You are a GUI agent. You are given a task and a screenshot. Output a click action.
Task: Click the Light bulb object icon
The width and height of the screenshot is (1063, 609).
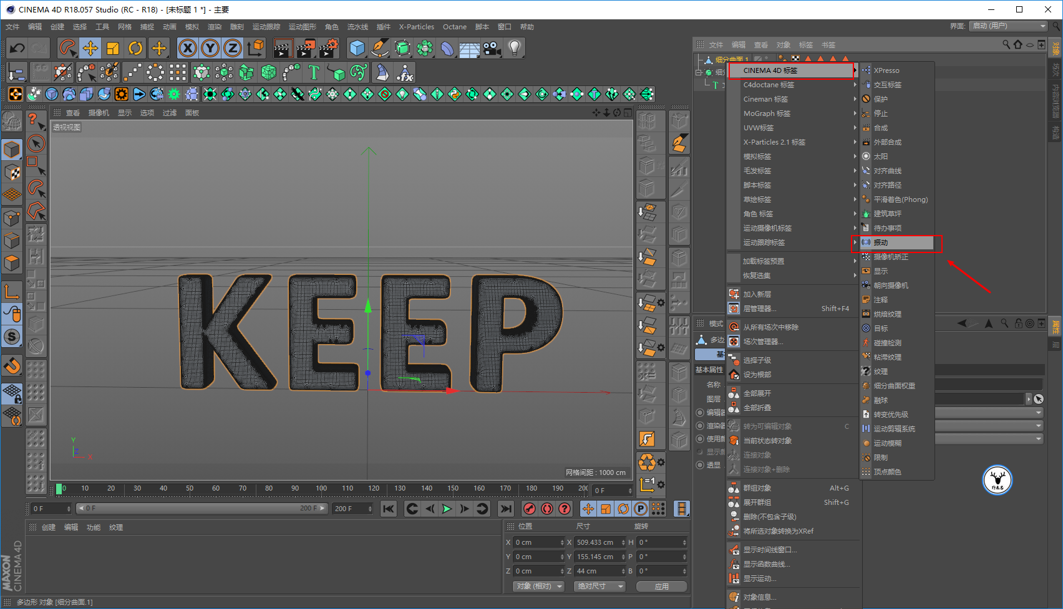point(514,48)
